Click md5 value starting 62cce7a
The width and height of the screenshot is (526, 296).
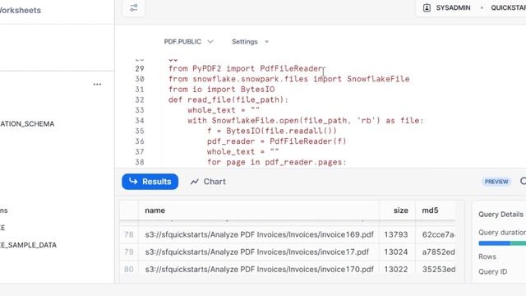click(438, 234)
